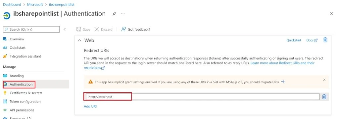Delete the Web platform using the trash icon
This screenshot has width=339, height=119.
pyautogui.click(x=325, y=40)
